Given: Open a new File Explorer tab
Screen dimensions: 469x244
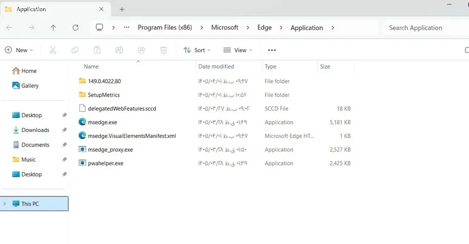Looking at the screenshot, I should [122, 9].
